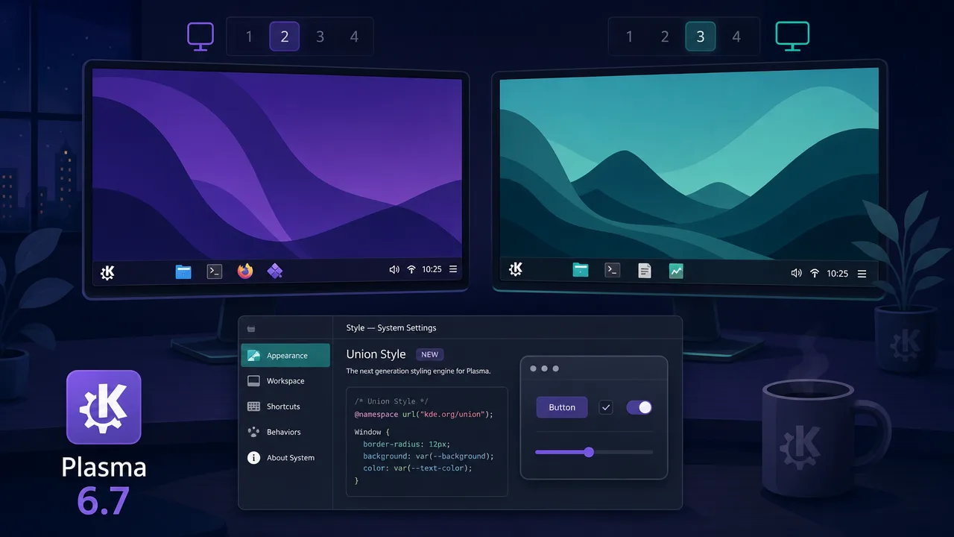The height and width of the screenshot is (537, 954).
Task: Click the preview Button in the style demo
Action: [x=562, y=407]
